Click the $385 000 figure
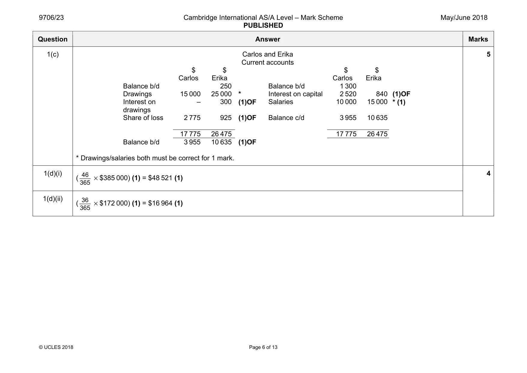This screenshot has width=527, height=373. tap(114, 178)
